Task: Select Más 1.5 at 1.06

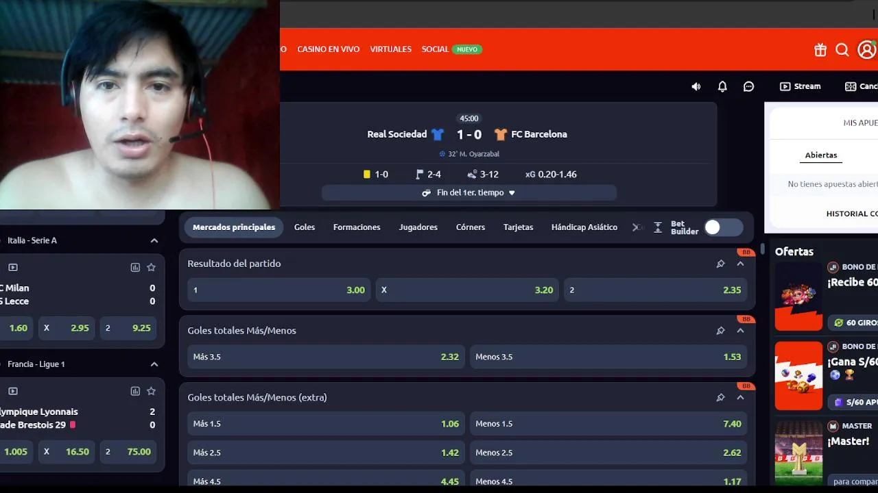Action: click(x=326, y=424)
